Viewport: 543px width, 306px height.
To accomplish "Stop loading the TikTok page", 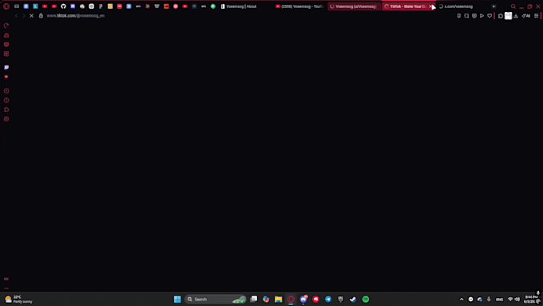I will (x=31, y=16).
